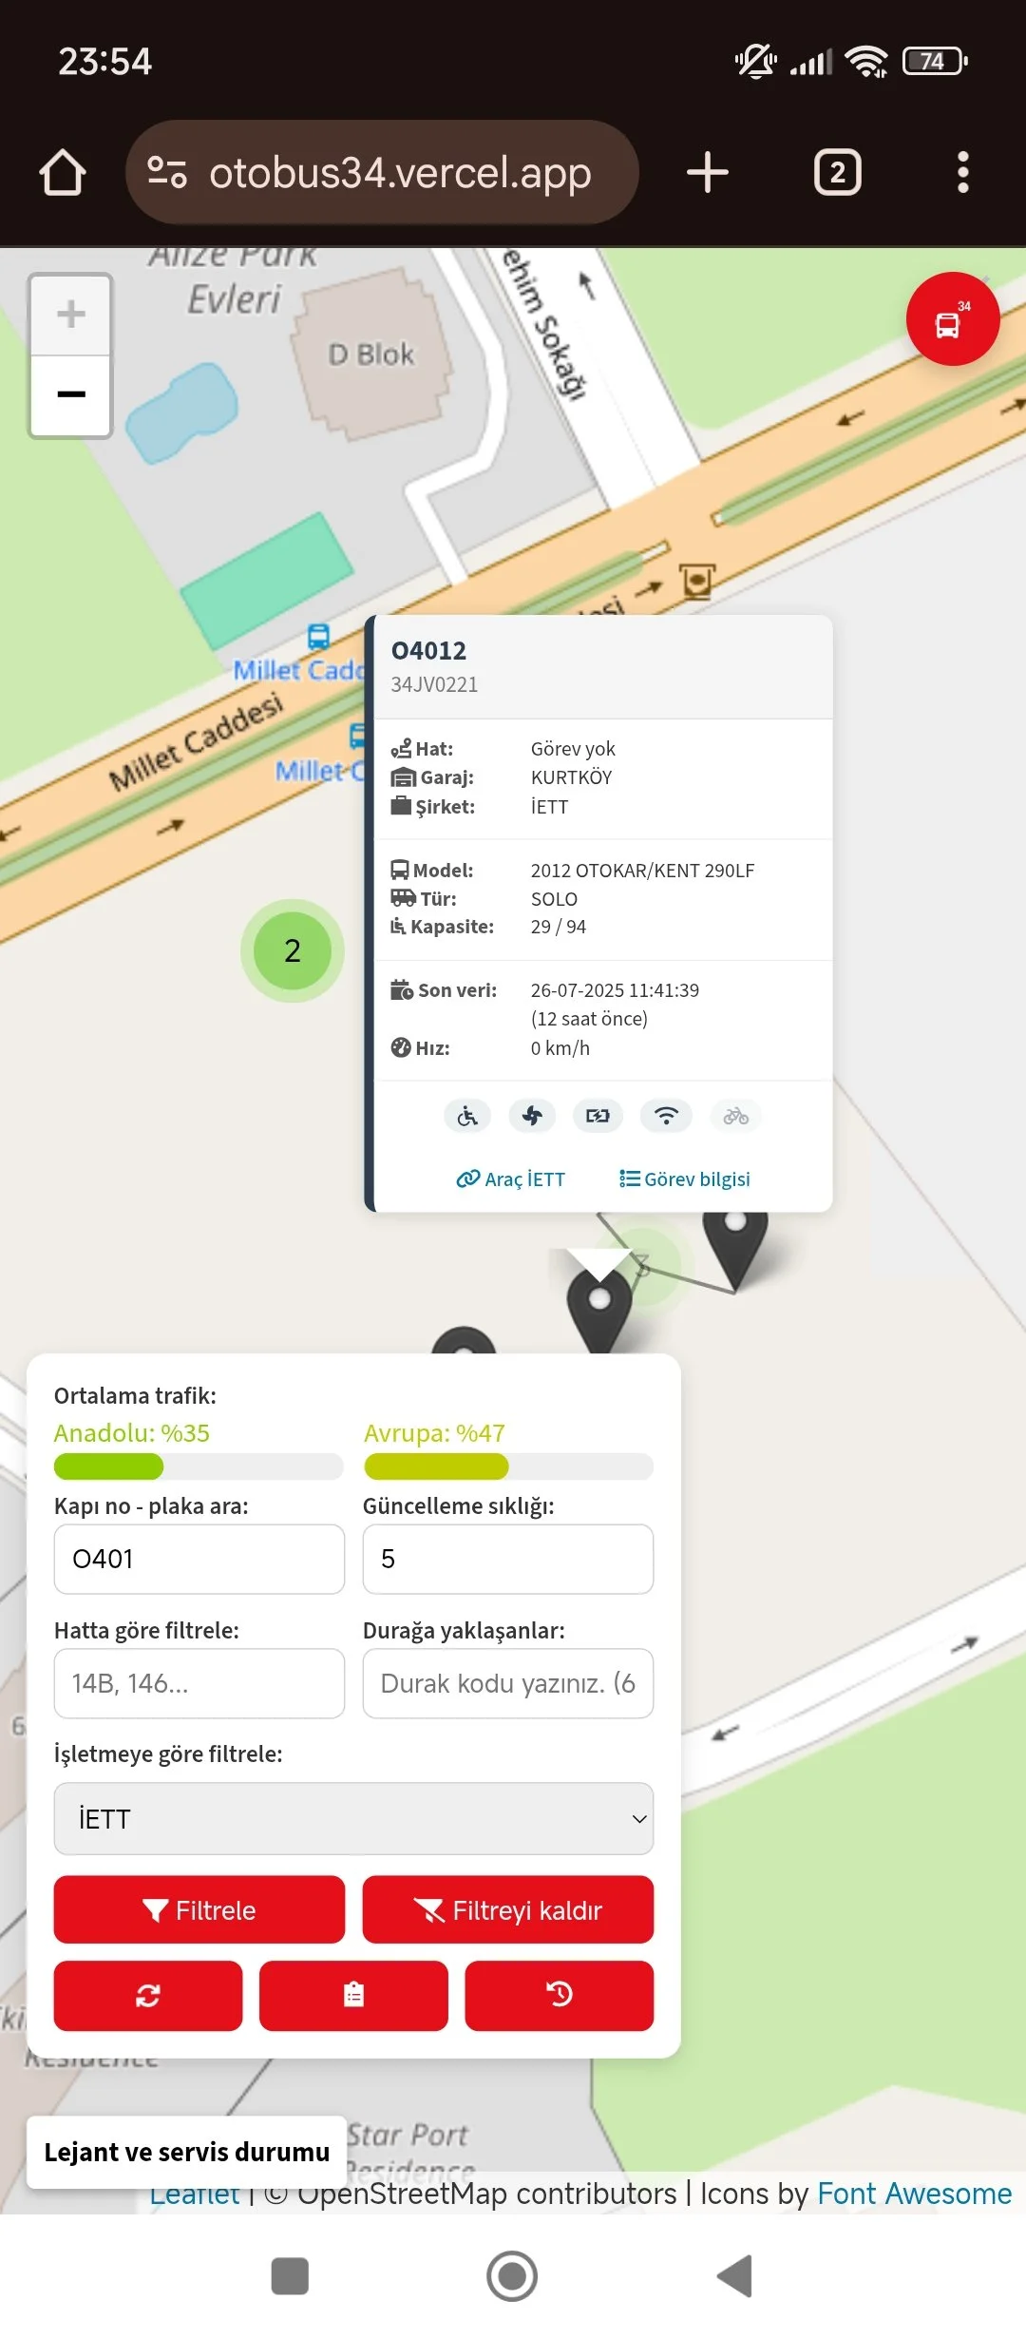Tap the wheelchair accessibility icon

[467, 1116]
